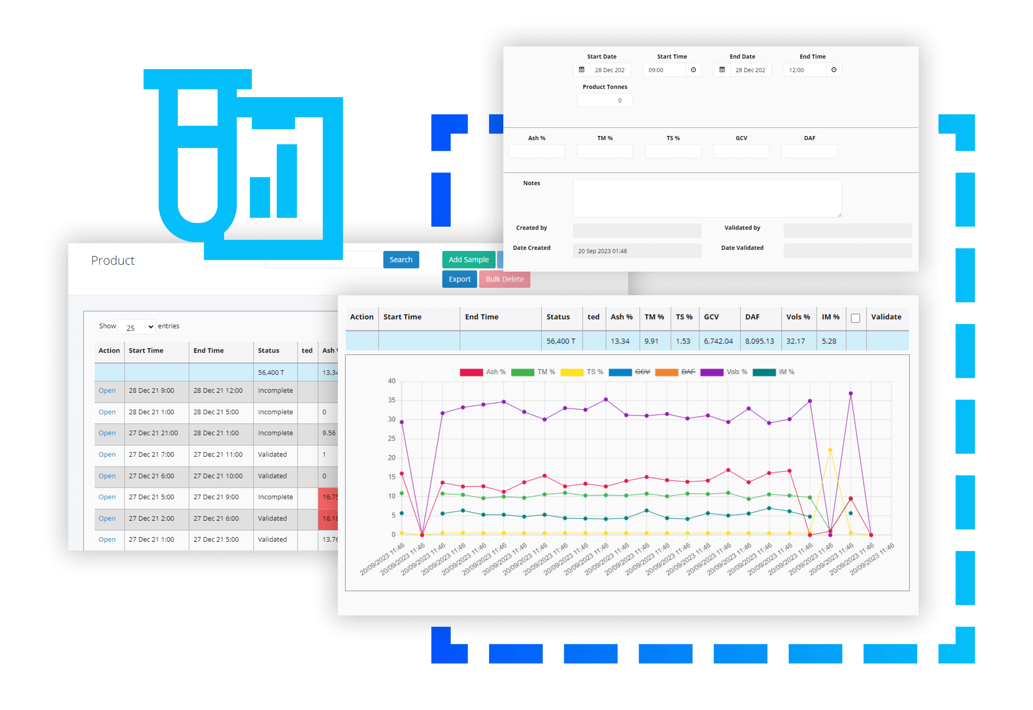
Task: Show the hidden DAF series in legend
Action: coord(675,372)
